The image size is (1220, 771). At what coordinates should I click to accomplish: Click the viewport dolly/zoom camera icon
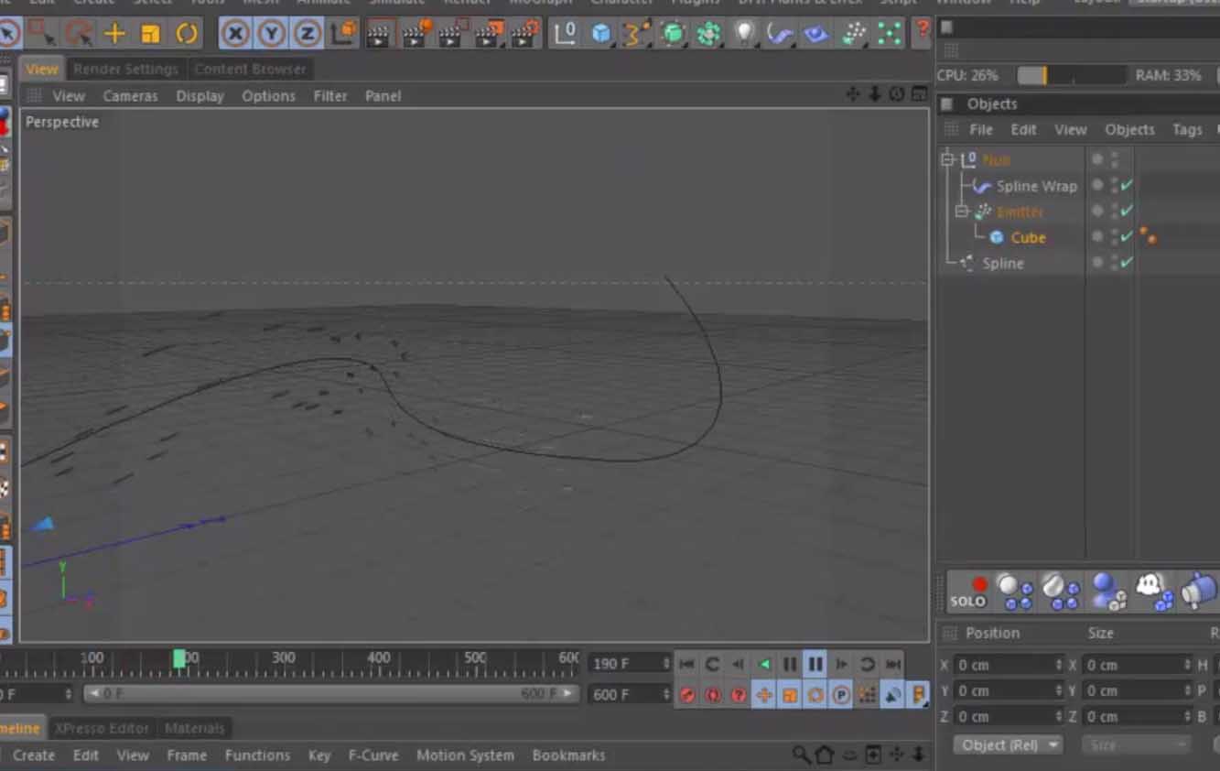[x=875, y=94]
